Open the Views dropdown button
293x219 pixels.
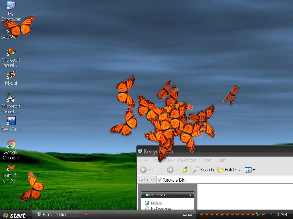250,170
